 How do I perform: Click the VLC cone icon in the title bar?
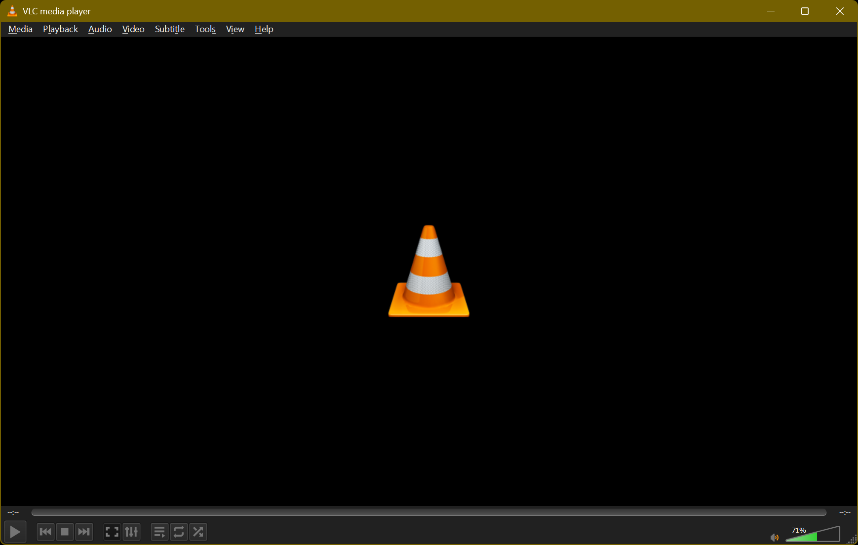point(12,10)
